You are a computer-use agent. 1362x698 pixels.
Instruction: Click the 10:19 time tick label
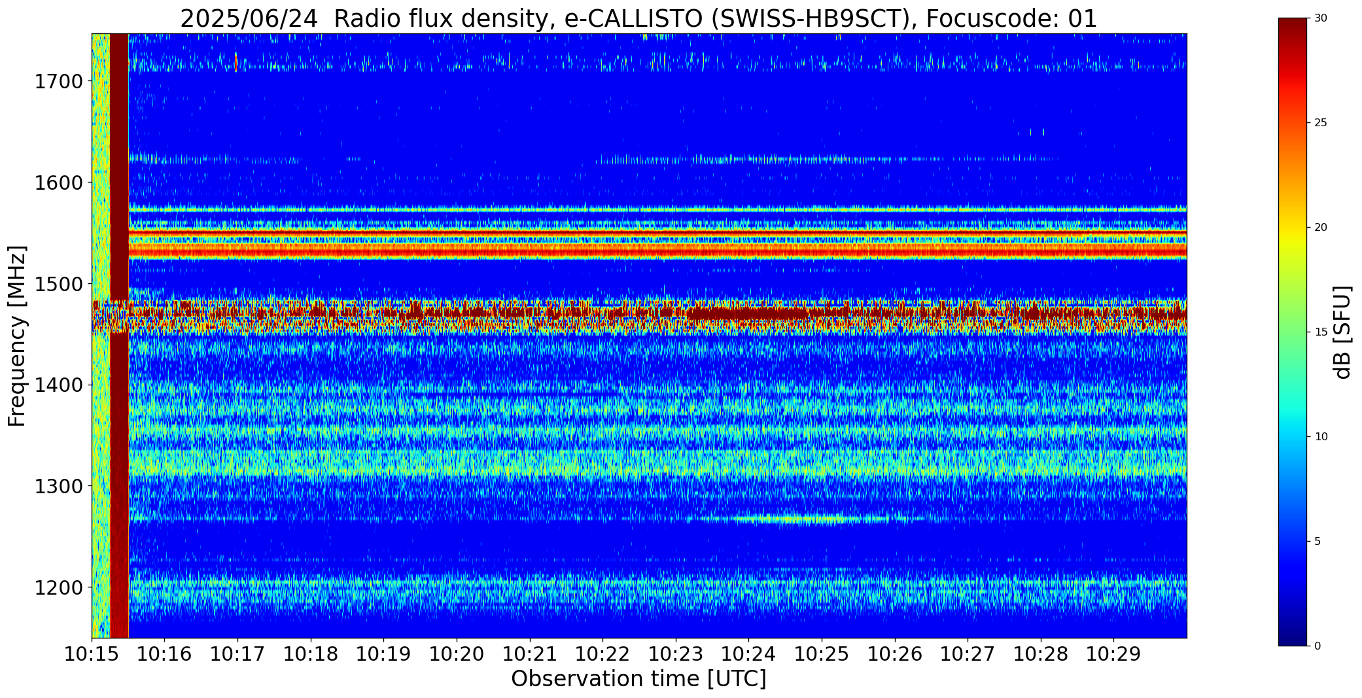pyautogui.click(x=383, y=654)
